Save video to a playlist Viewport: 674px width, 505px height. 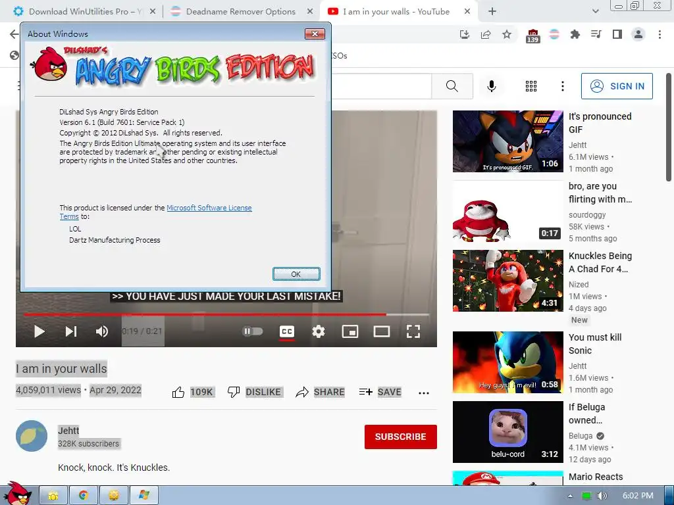pos(380,392)
